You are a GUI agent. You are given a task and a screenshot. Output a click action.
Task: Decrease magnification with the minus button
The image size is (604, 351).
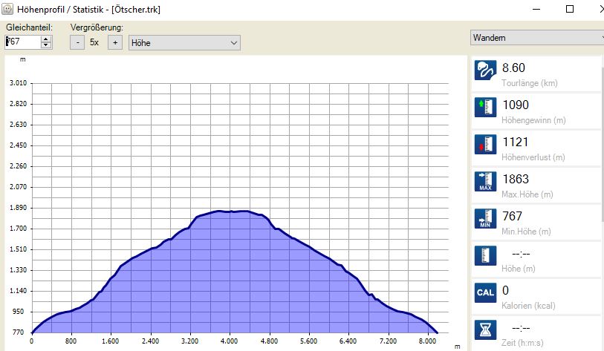click(x=77, y=43)
